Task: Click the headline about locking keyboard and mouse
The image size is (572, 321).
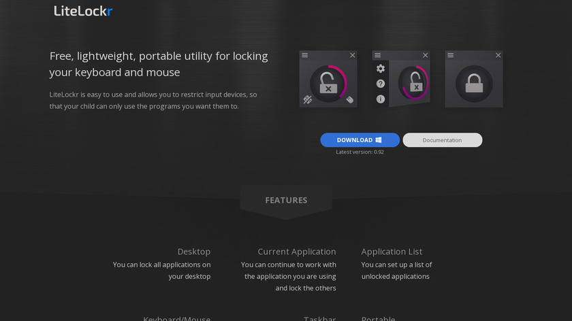Action: [159, 64]
